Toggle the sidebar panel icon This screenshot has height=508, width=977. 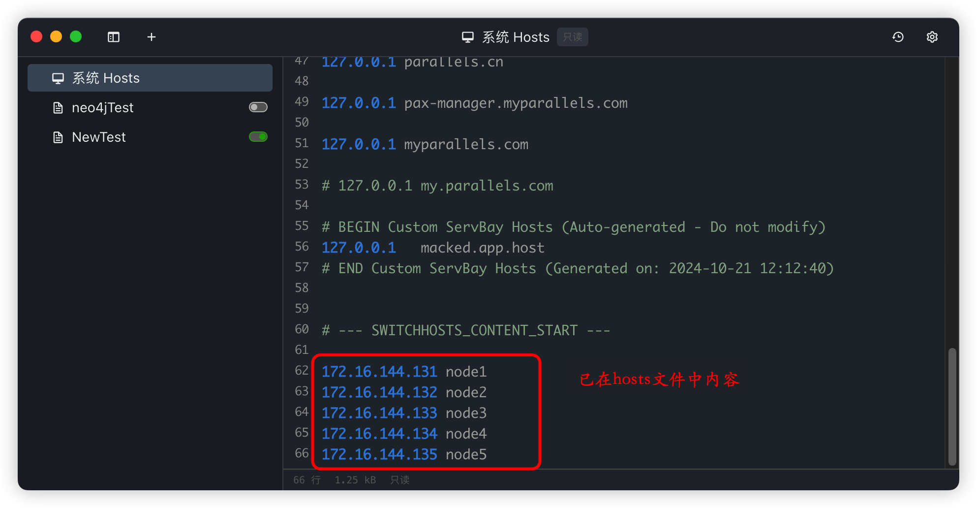[114, 37]
